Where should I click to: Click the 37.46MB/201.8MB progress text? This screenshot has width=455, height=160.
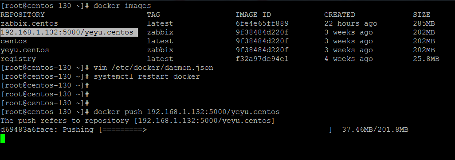(375, 130)
